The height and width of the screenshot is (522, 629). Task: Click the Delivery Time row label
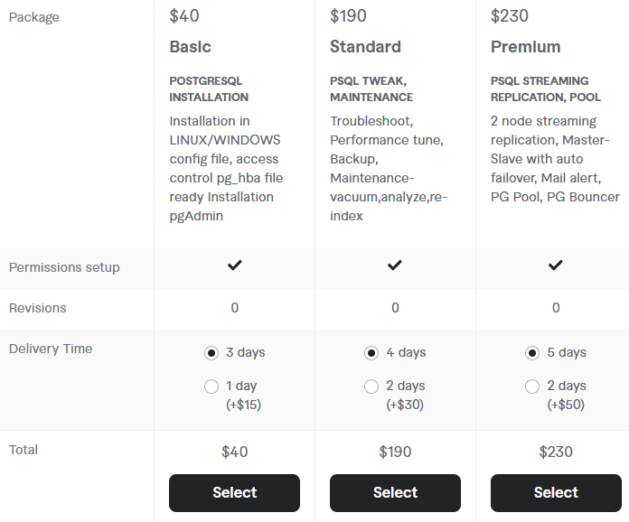pos(51,349)
